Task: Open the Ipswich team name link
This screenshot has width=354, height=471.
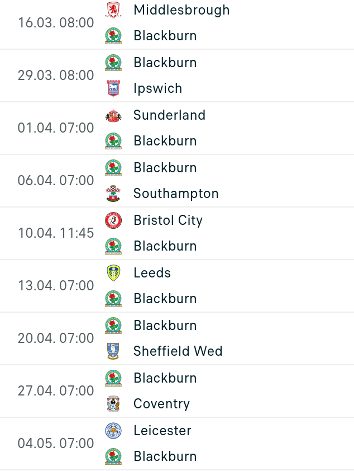Action: pyautogui.click(x=157, y=88)
